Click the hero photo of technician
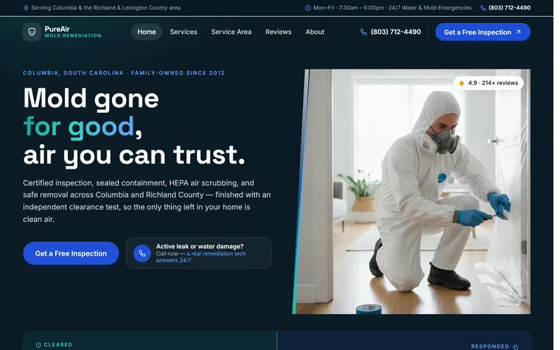The height and width of the screenshot is (350, 560). coord(411,192)
